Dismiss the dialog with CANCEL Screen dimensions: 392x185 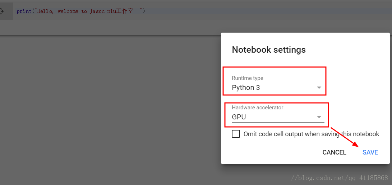coord(334,152)
